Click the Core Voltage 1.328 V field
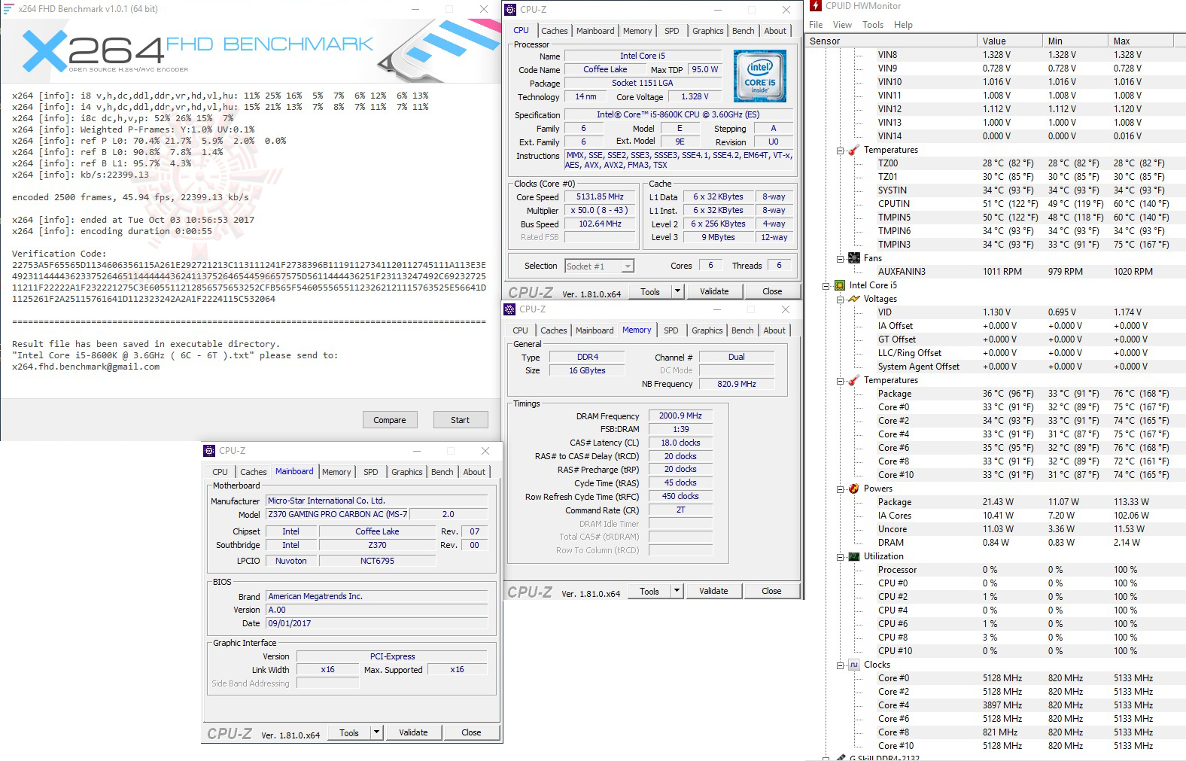Viewport: 1186px width, 761px height. point(695,97)
